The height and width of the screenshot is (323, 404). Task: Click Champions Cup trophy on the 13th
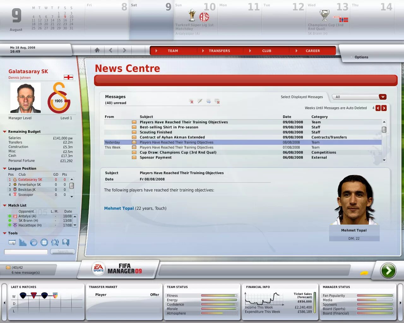[x=324, y=15]
